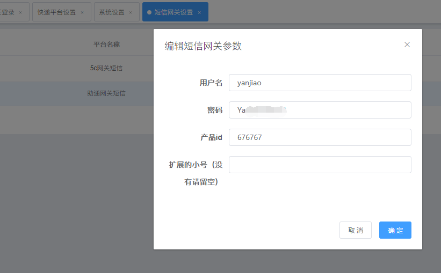Viewport: 441px width, 273px height.
Task: Click the 用户名 field label
Action: [x=211, y=83]
